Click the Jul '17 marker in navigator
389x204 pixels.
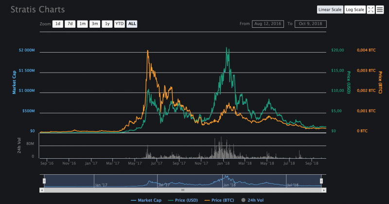[164, 185]
